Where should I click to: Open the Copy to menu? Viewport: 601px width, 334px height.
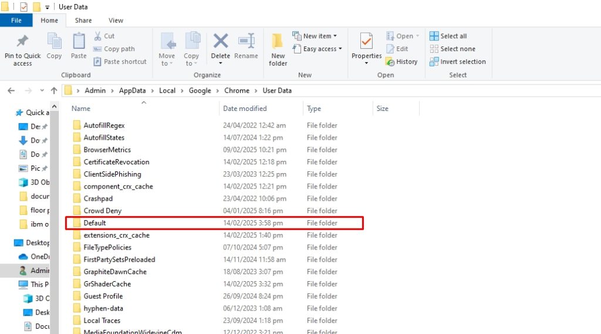pos(191,49)
